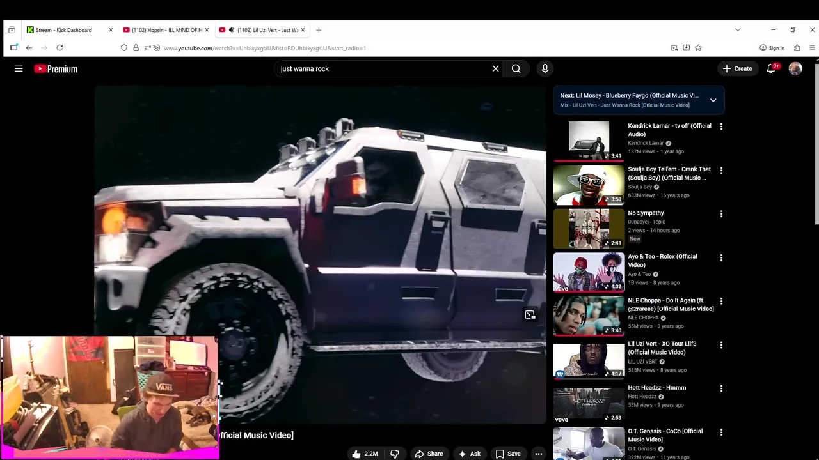
Task: Open more actions ellipsis under the video
Action: tap(539, 454)
